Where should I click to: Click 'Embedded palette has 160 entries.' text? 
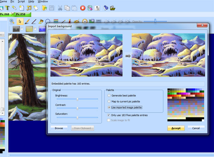point(71,84)
